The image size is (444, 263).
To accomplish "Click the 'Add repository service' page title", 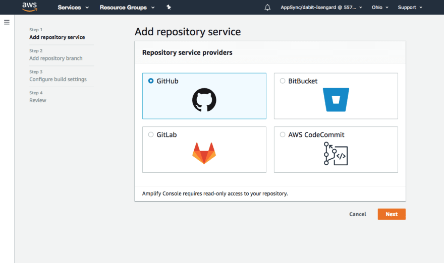I will [188, 32].
